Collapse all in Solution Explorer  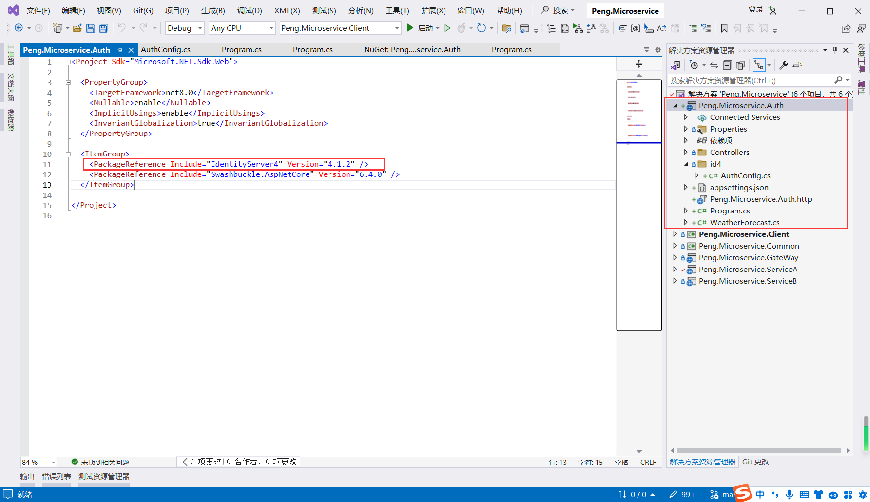tap(727, 65)
